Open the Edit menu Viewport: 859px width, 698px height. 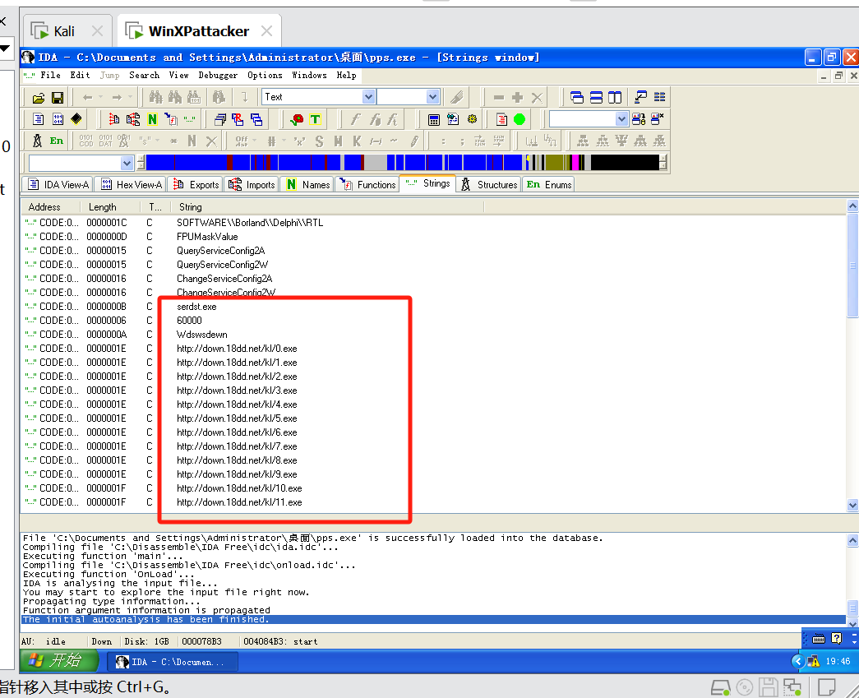[80, 75]
